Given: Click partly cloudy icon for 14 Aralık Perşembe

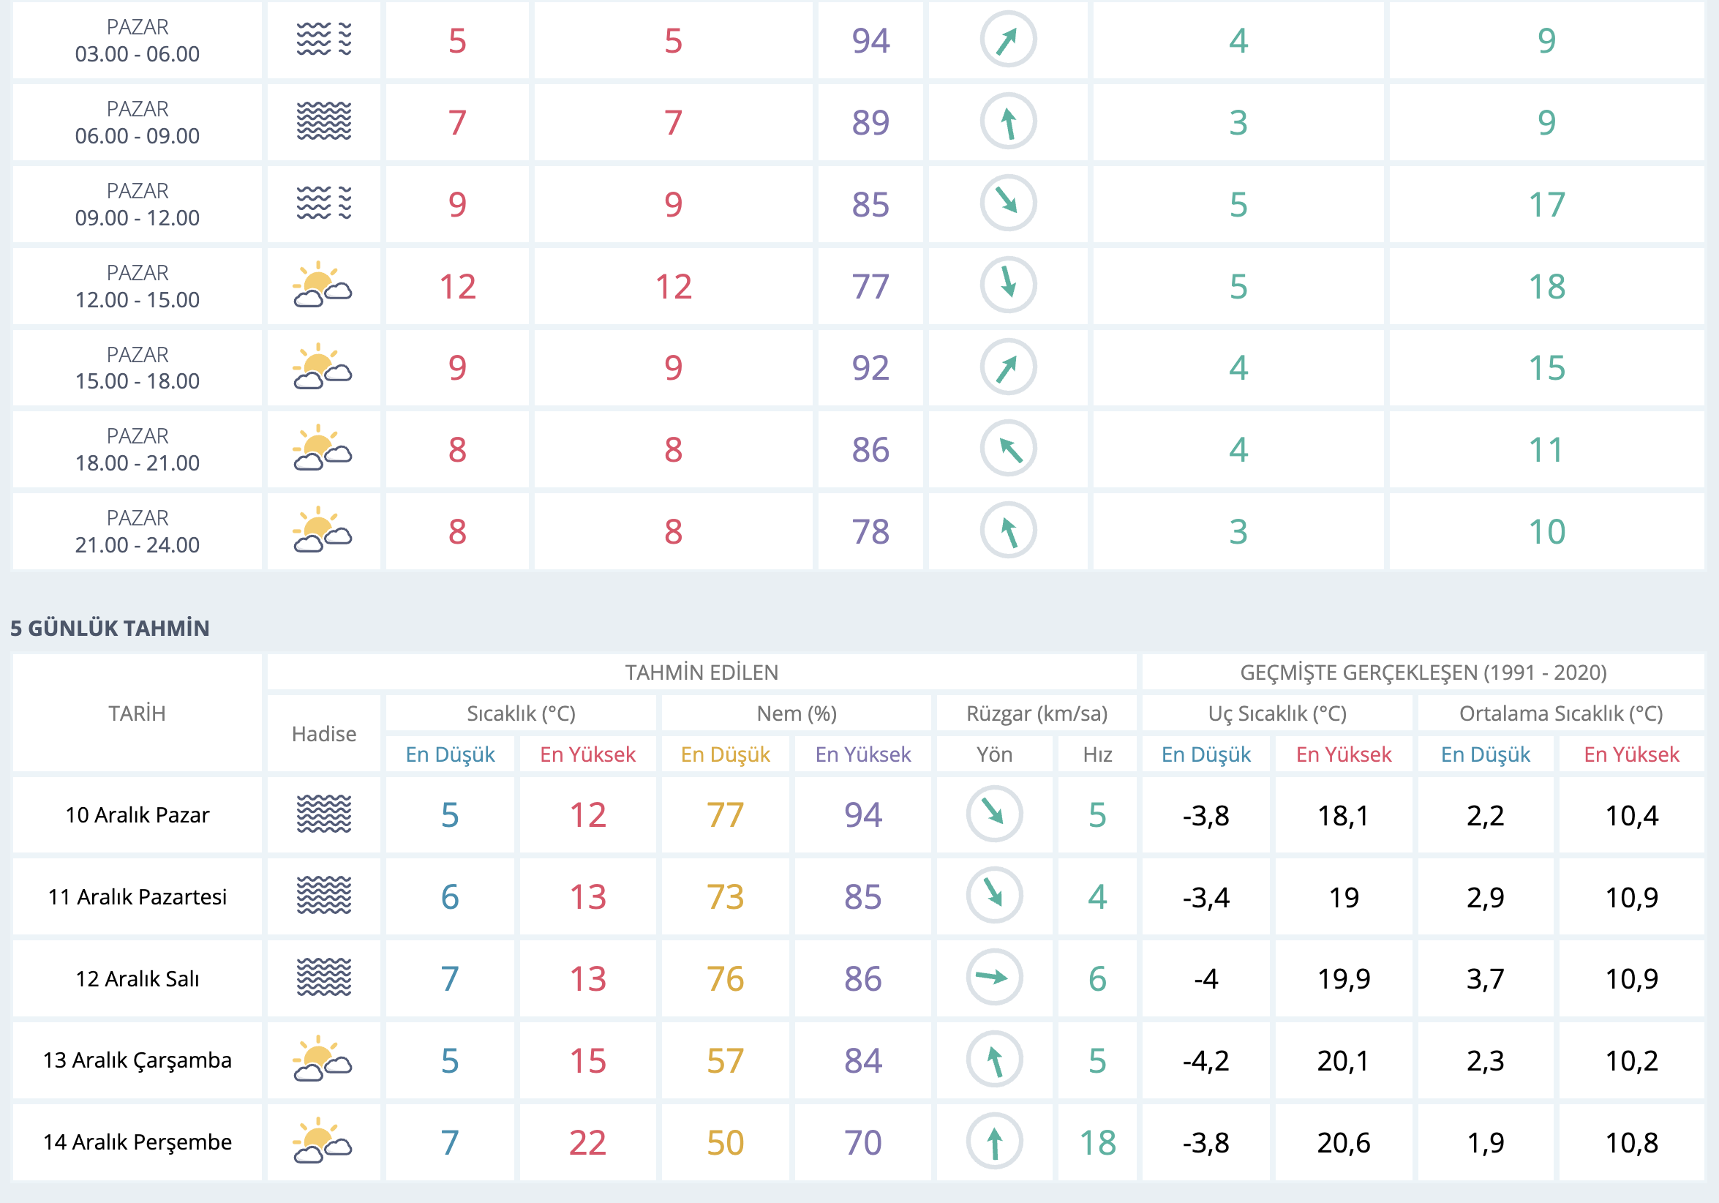Looking at the screenshot, I should (x=323, y=1142).
